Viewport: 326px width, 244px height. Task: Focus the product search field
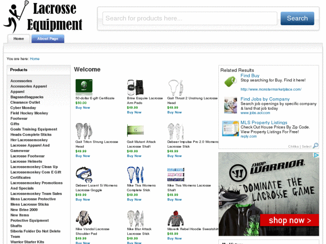190,18
